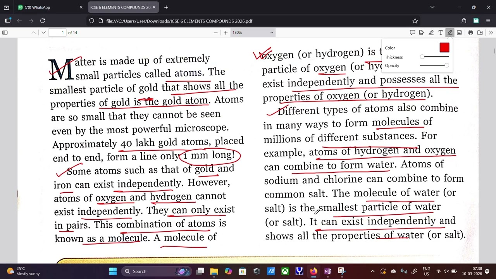Switch to Firefox in taskbar
496x279 pixels.
(313, 271)
